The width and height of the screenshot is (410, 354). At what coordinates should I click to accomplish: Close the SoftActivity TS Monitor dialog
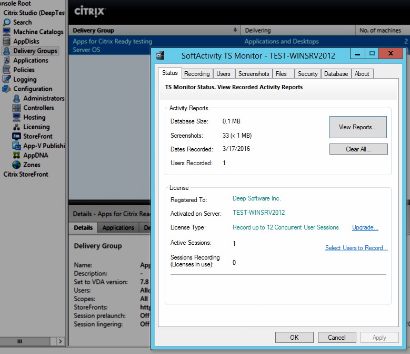(391, 54)
